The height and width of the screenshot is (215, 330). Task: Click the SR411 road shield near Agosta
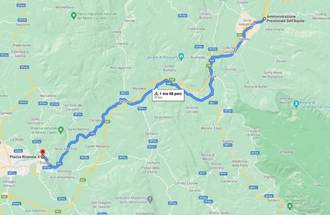click(228, 145)
